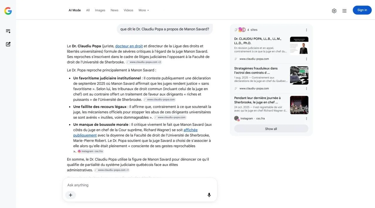375x208 pixels.
Task: Expand the More dropdown menu
Action: 144,10
